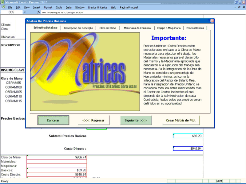Open the Tools menu

point(59,7)
